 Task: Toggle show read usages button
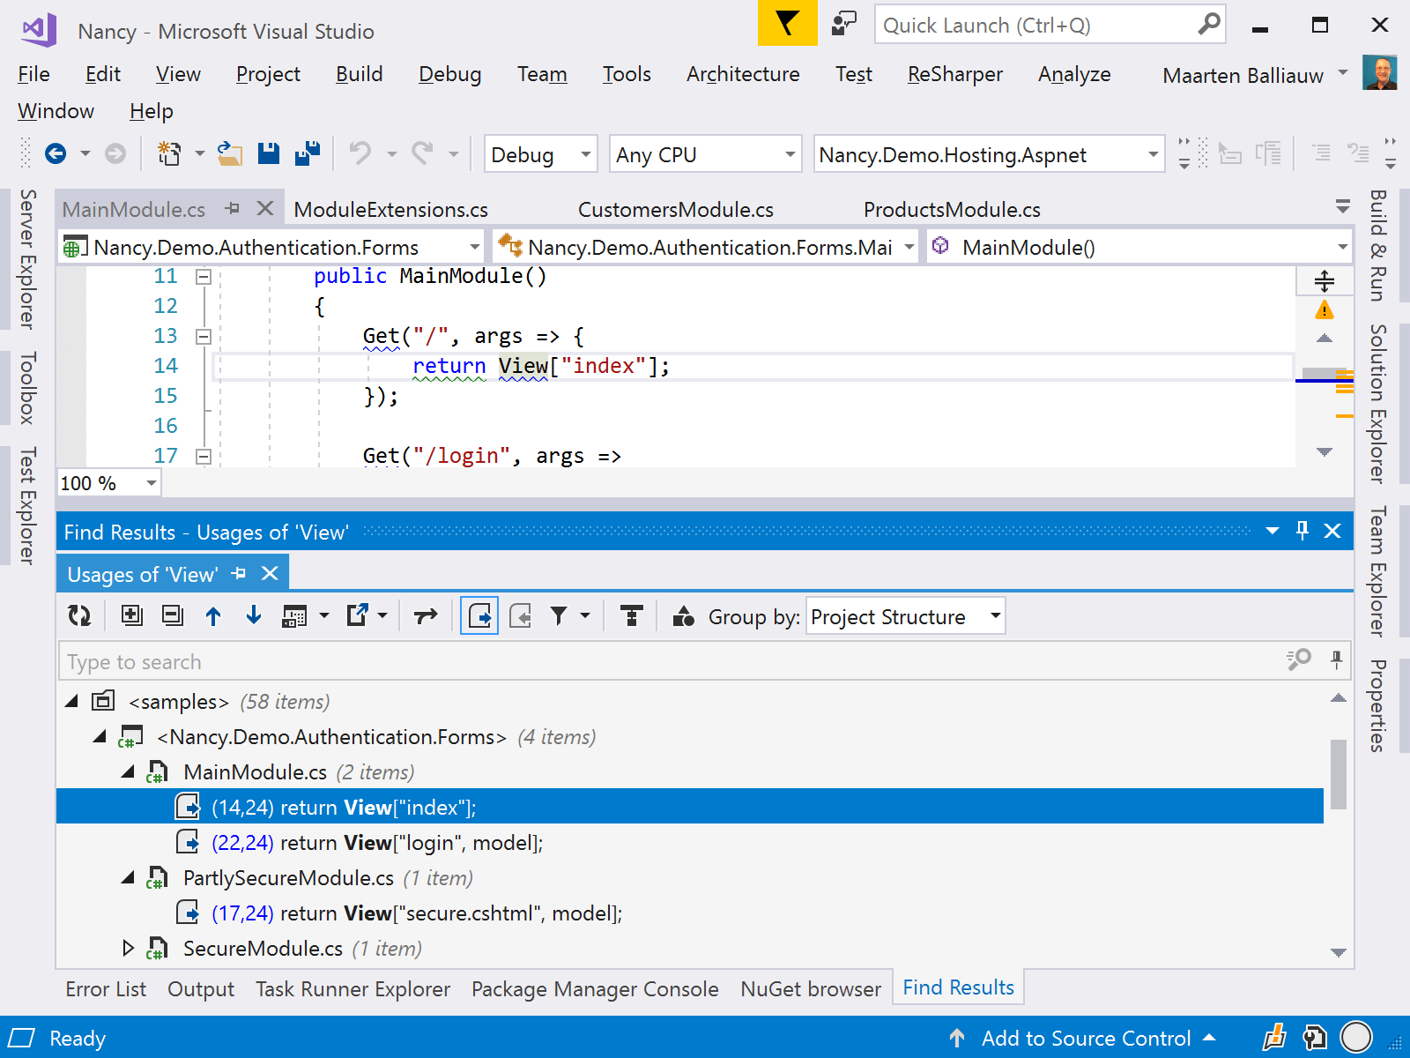pos(479,615)
